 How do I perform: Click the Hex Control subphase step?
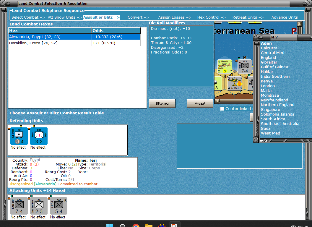tap(212, 17)
